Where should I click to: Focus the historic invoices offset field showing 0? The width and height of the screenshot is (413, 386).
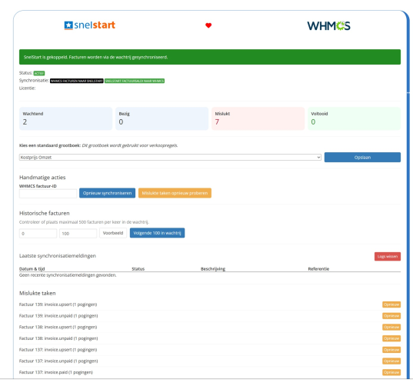click(38, 233)
